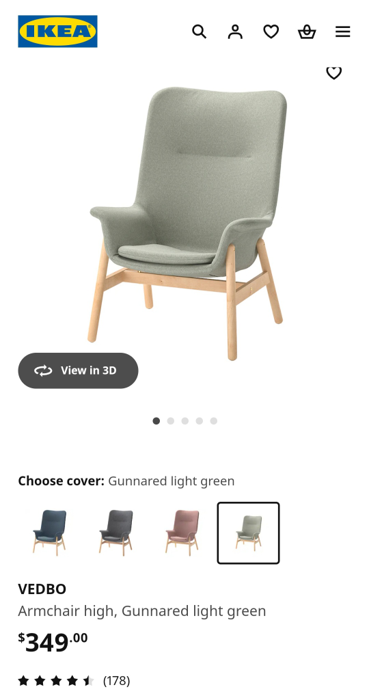Select the pink cover armchair swatch
This screenshot has height=700, width=369.
[x=182, y=533]
